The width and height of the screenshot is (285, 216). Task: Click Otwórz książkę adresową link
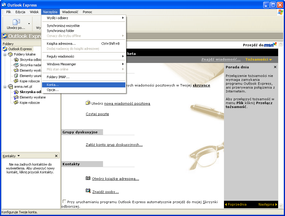[116, 179]
